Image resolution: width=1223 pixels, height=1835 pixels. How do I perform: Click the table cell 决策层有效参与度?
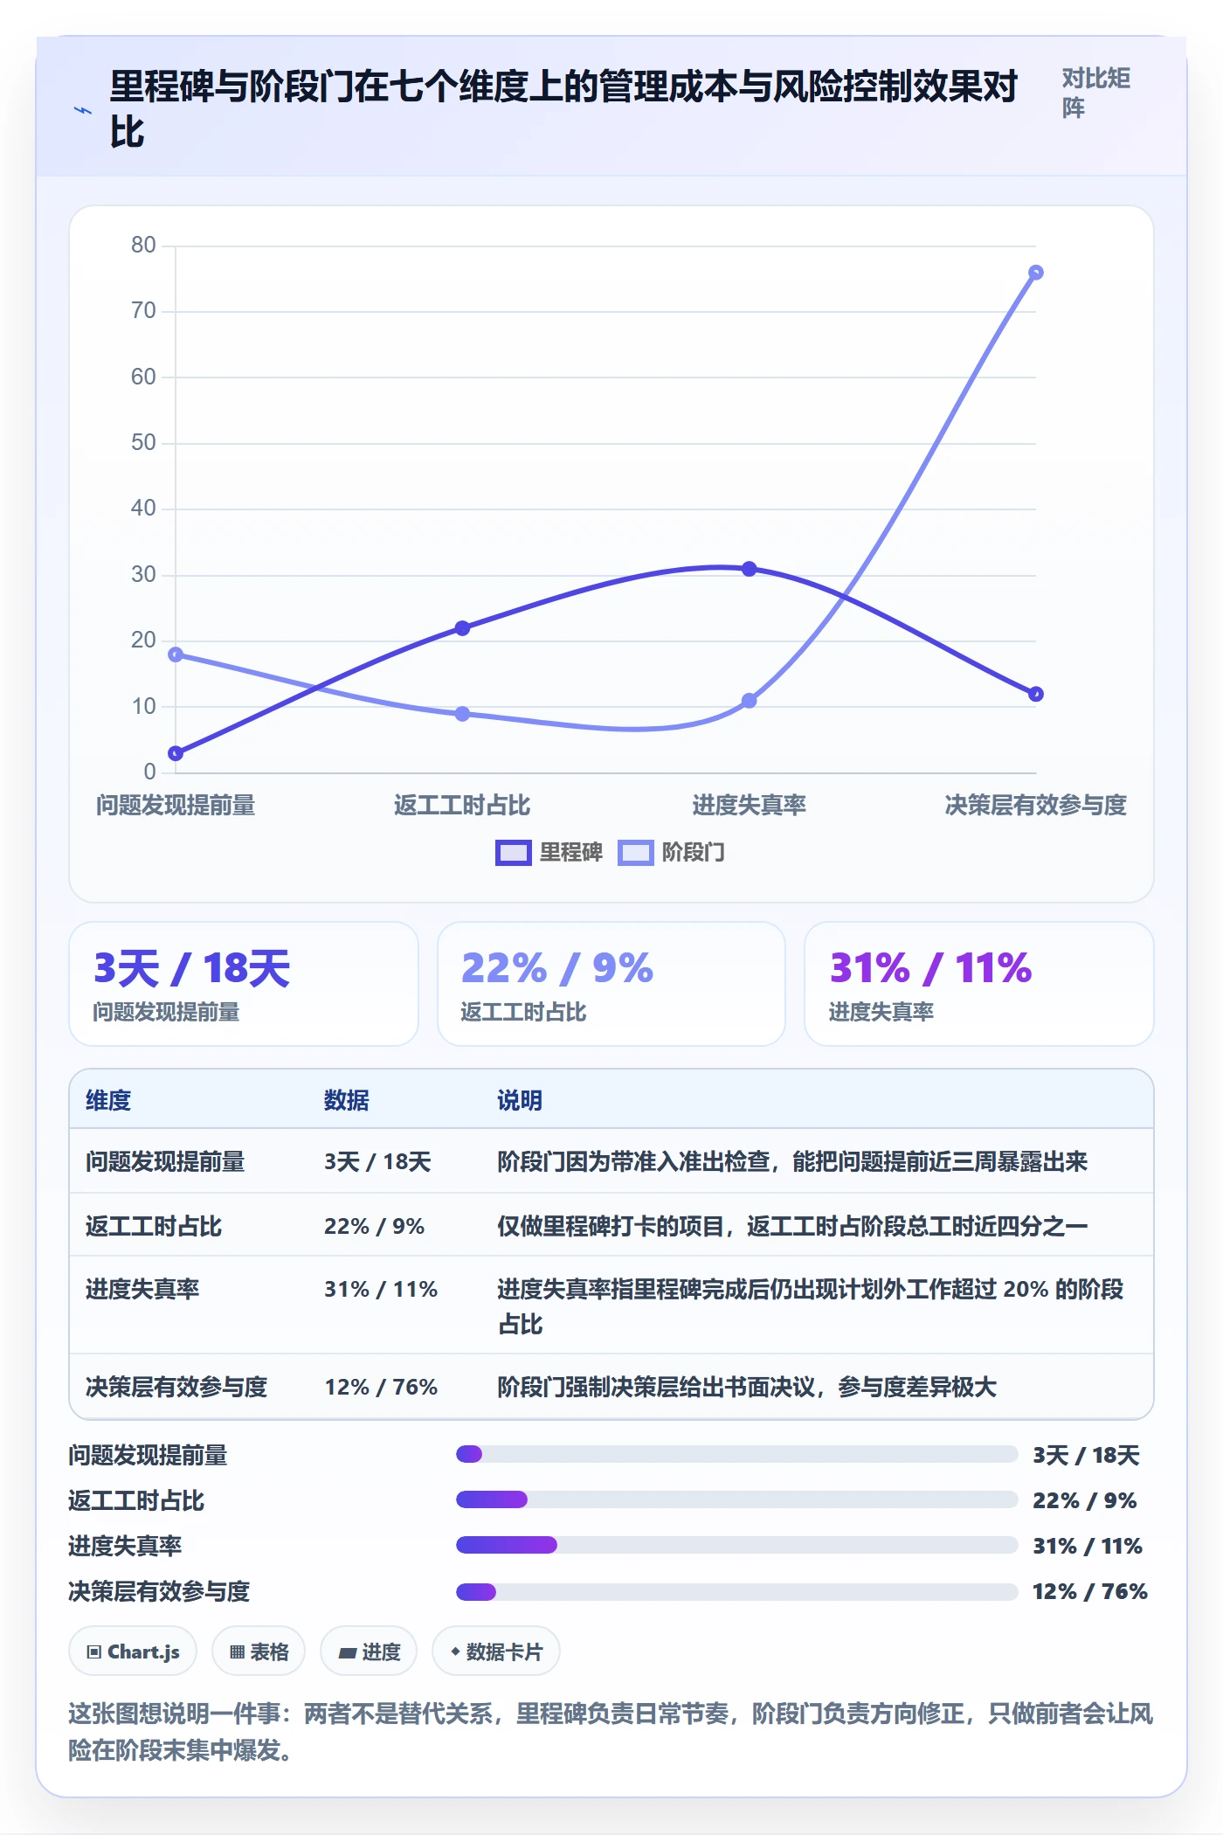pos(176,1387)
